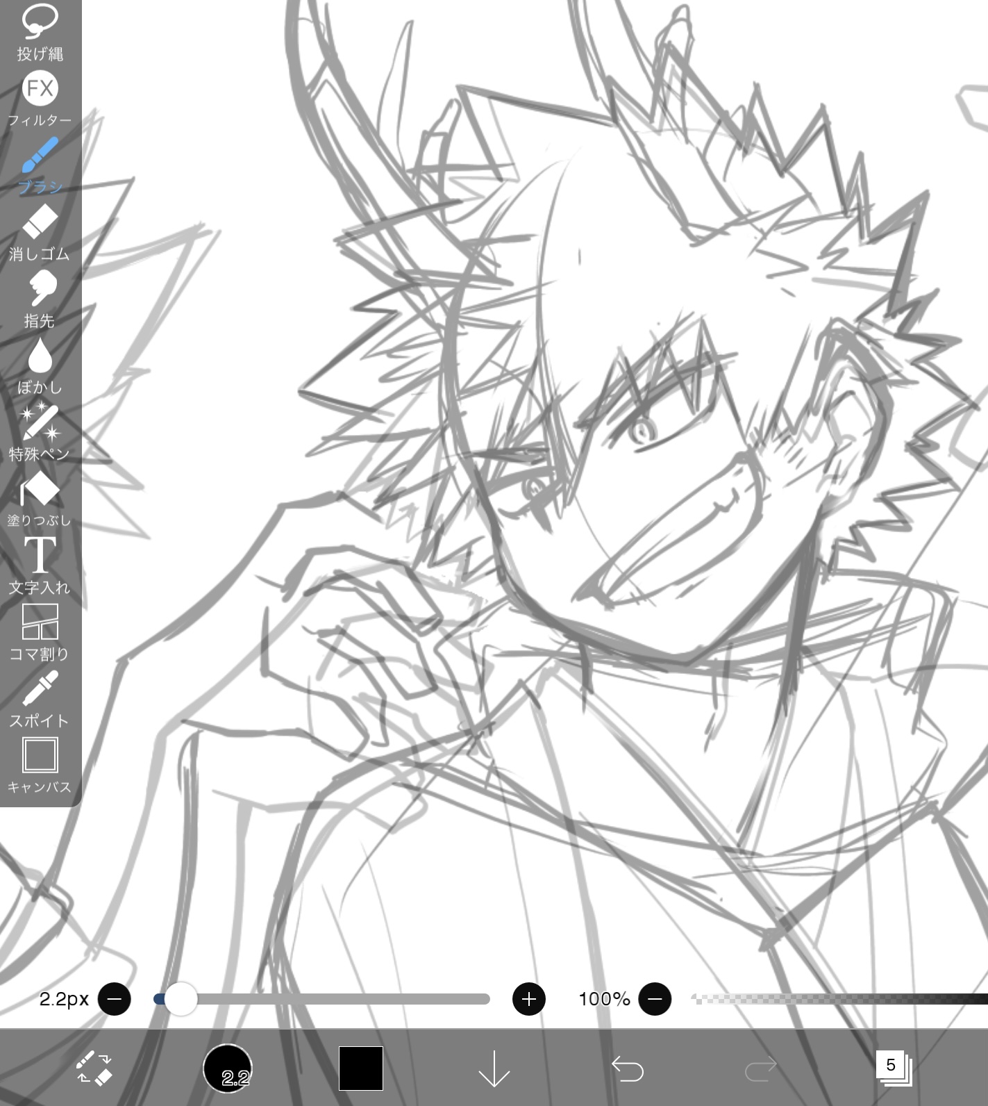The image size is (988, 1106).
Task: Increase brush size with plus button
Action: tap(528, 999)
